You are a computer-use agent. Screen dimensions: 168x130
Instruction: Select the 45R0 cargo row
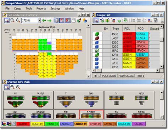[126, 51]
